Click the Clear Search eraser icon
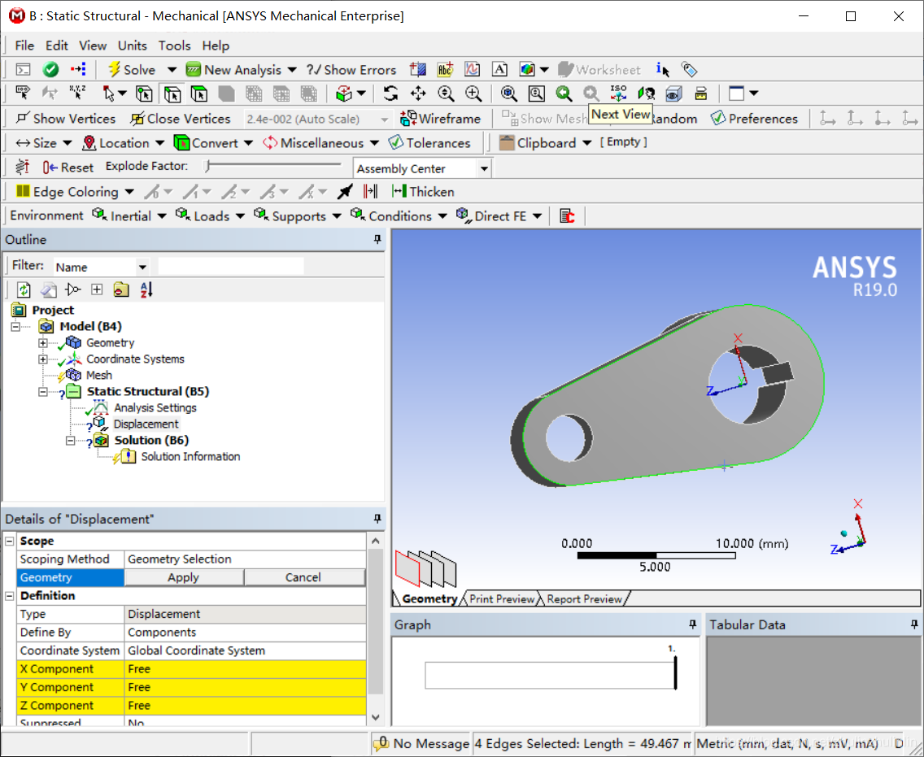 pos(48,289)
